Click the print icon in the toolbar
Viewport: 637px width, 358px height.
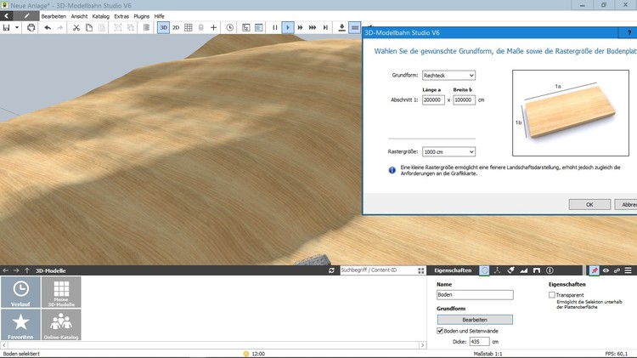click(x=31, y=27)
